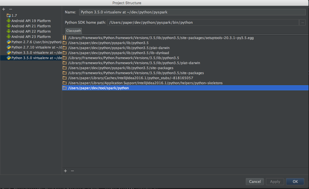The width and height of the screenshot is (309, 189).
Task: Select Android API 23 Platform
Action: [x=31, y=37]
